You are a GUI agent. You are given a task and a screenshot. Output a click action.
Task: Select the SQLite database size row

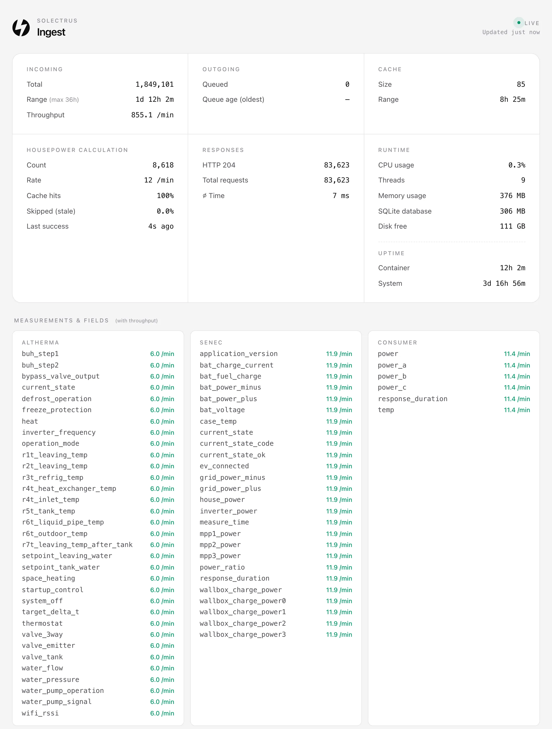coord(452,211)
